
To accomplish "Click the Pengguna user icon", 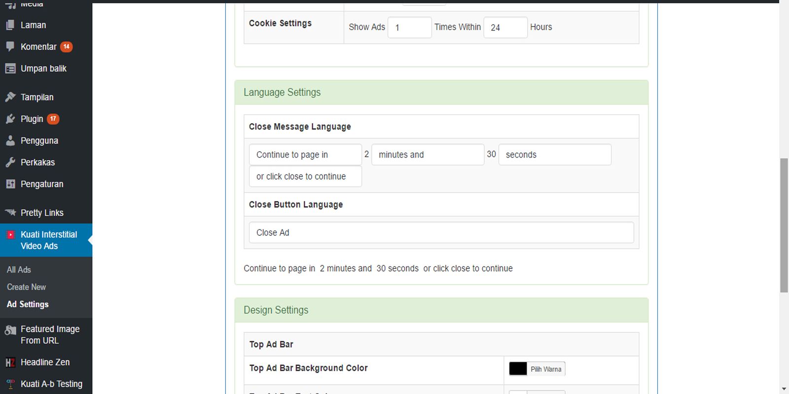I will point(10,141).
